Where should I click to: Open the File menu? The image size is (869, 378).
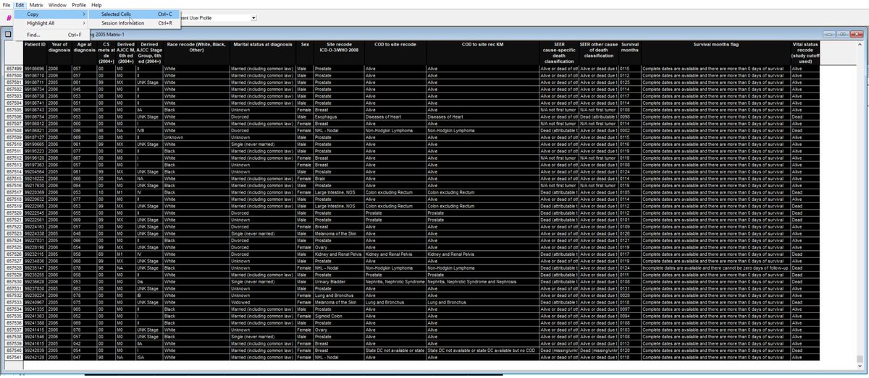(x=7, y=5)
